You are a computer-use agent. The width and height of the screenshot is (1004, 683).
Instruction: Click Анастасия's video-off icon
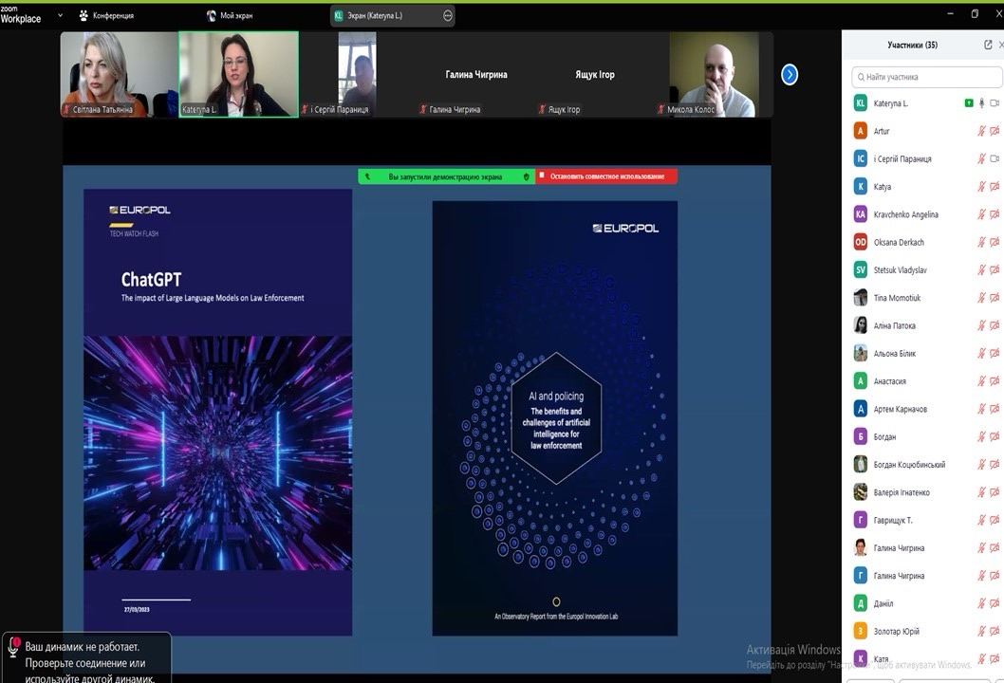[x=995, y=380]
